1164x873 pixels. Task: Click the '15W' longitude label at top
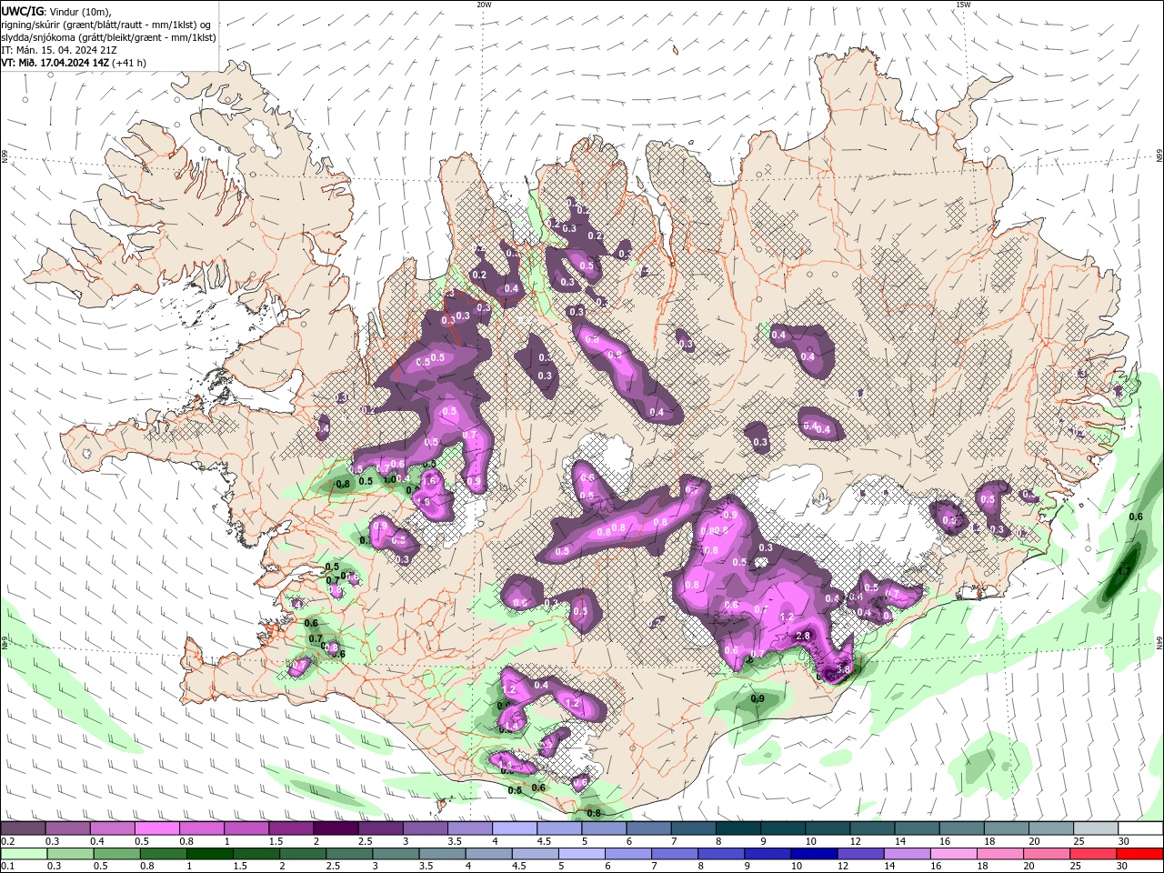(963, 5)
